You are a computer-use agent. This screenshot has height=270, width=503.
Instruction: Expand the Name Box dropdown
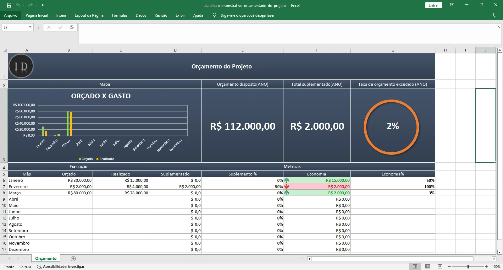click(30, 27)
